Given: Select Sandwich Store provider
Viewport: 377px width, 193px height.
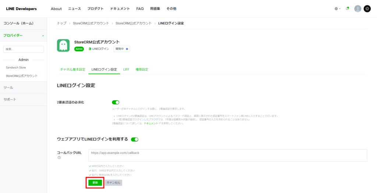Looking at the screenshot, I should [16, 68].
